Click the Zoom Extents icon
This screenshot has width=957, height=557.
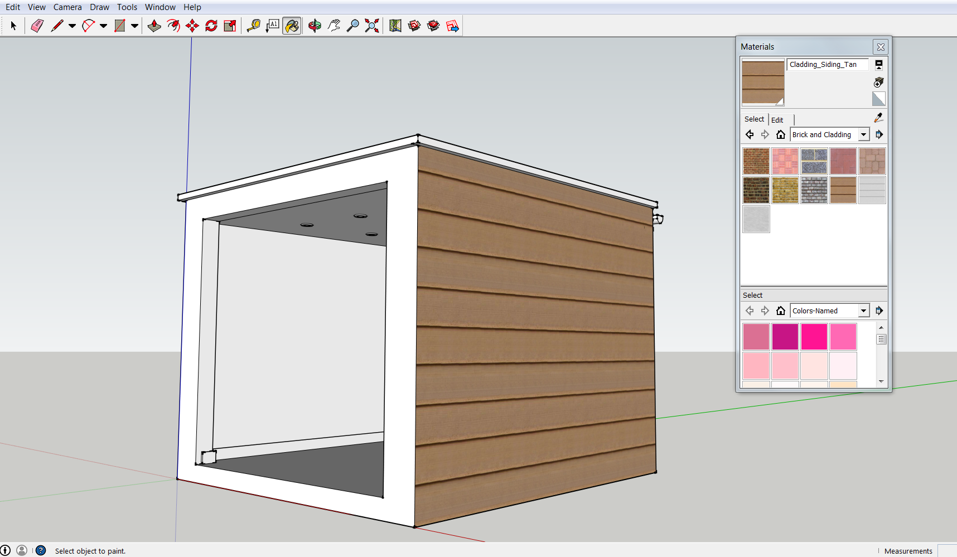coord(372,26)
